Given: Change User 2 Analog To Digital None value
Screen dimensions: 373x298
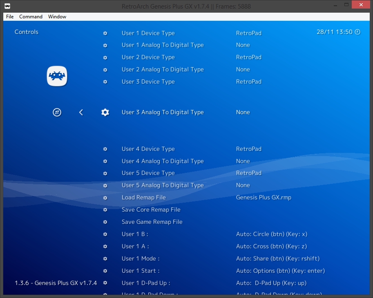Looking at the screenshot, I should tap(243, 70).
